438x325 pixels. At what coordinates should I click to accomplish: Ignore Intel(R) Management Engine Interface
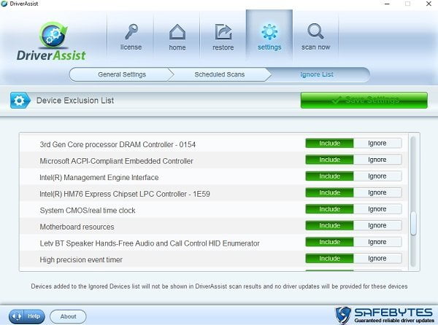[x=377, y=176]
